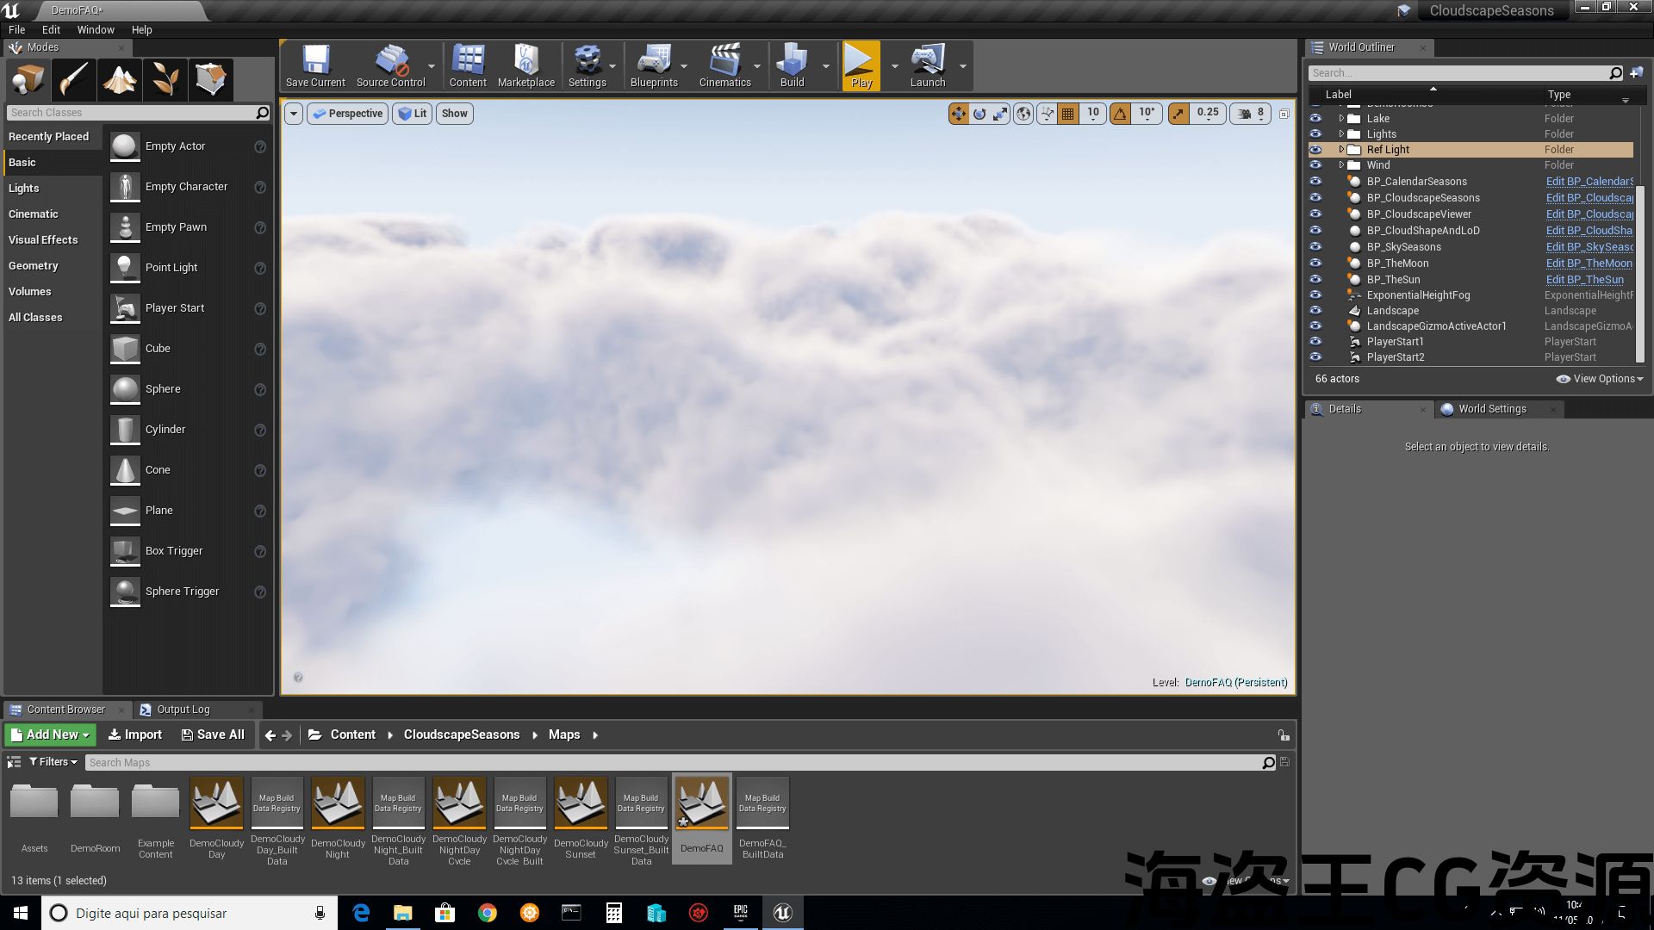
Task: Select the DemoCloudySunset map thumbnail
Action: click(x=581, y=803)
